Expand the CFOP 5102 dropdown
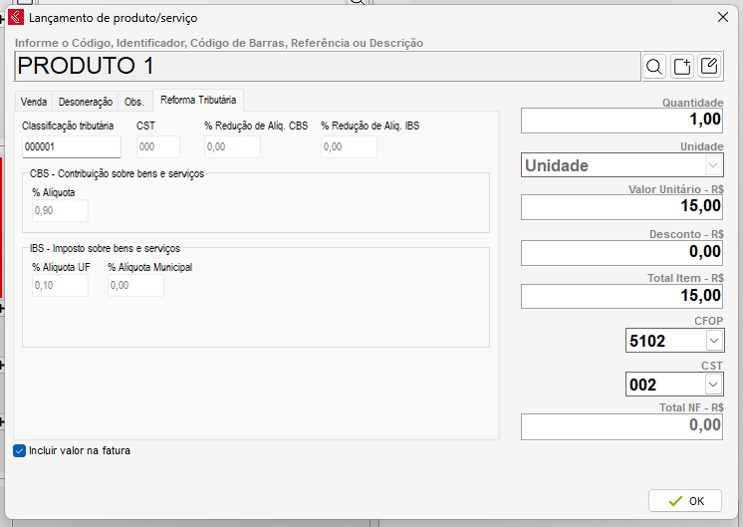Screen dimensions: 743x527 pos(713,341)
